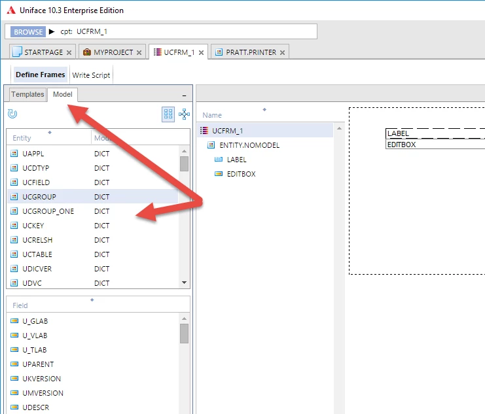
Task: Close the PRATT.PRINTER tab
Action: pos(282,52)
